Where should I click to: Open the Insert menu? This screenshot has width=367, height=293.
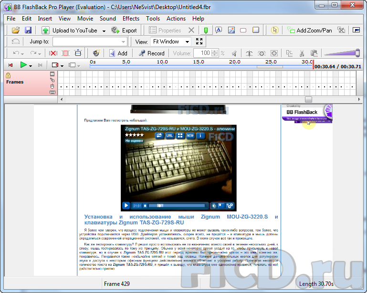click(45, 19)
